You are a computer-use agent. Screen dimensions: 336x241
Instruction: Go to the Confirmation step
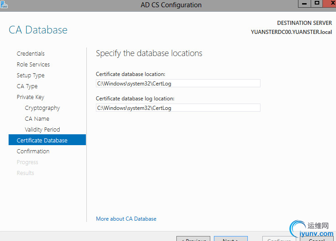point(33,151)
